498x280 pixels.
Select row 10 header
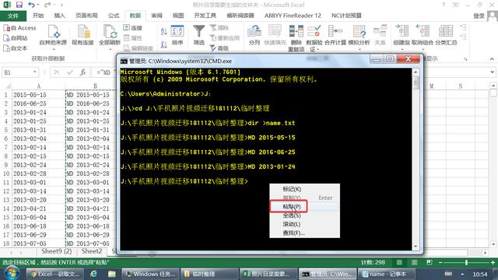click(6, 173)
